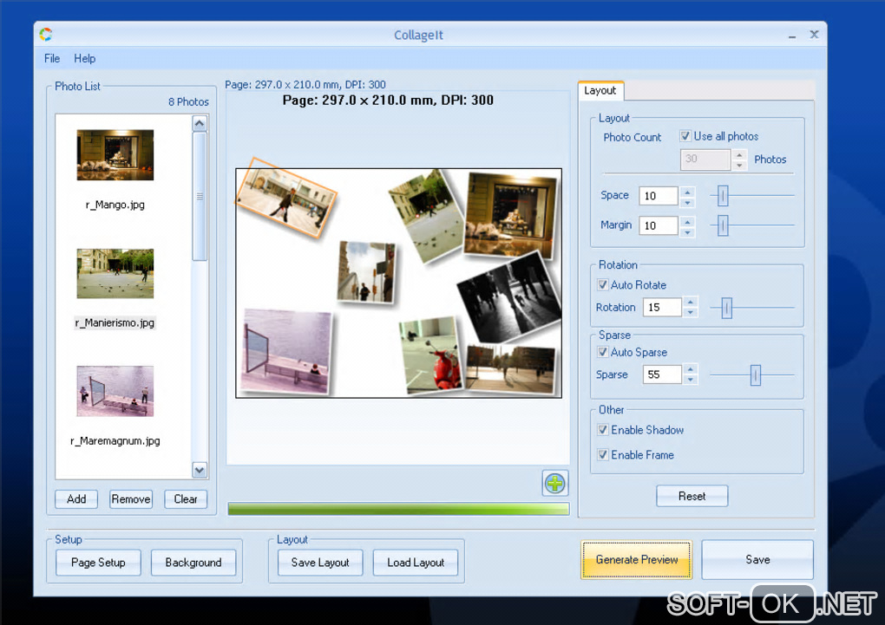Switch to the Layout tab
The height and width of the screenshot is (625, 885).
coord(600,90)
